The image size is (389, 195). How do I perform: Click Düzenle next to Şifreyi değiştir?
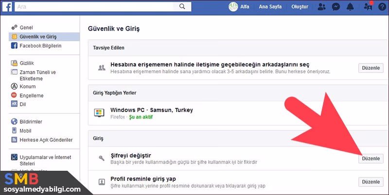pyautogui.click(x=371, y=158)
